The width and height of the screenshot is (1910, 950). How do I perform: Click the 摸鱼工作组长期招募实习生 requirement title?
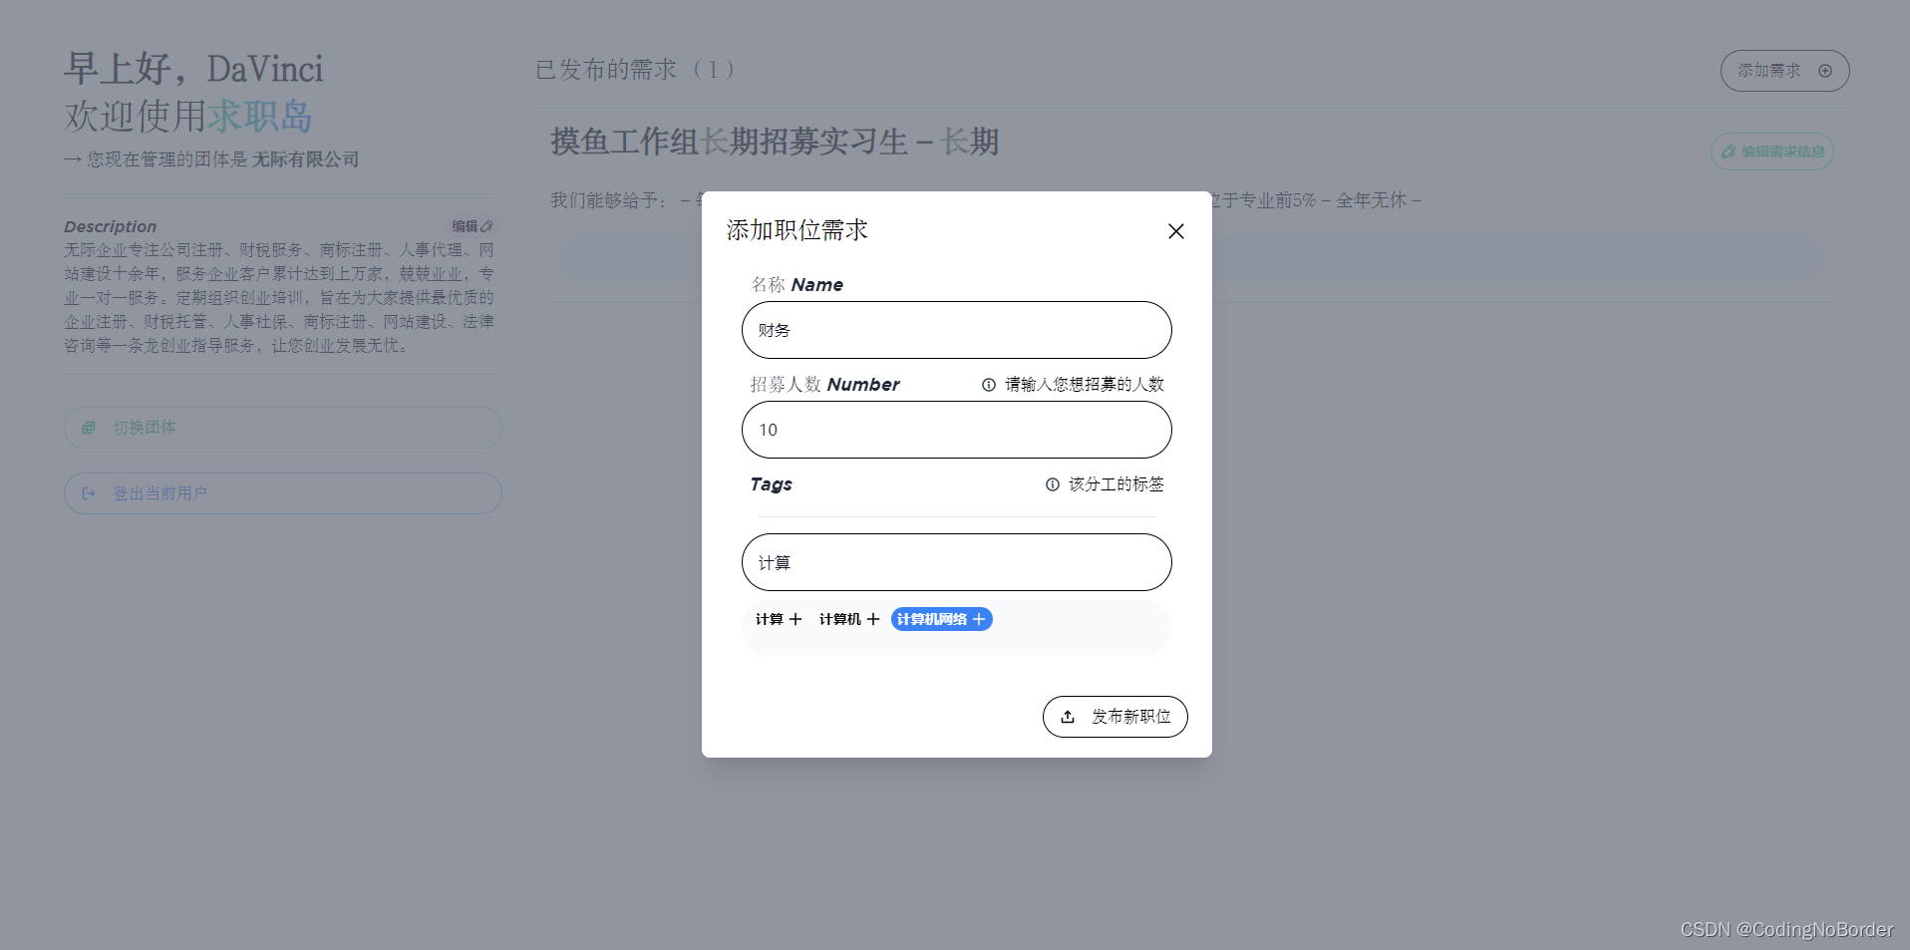[x=775, y=142]
